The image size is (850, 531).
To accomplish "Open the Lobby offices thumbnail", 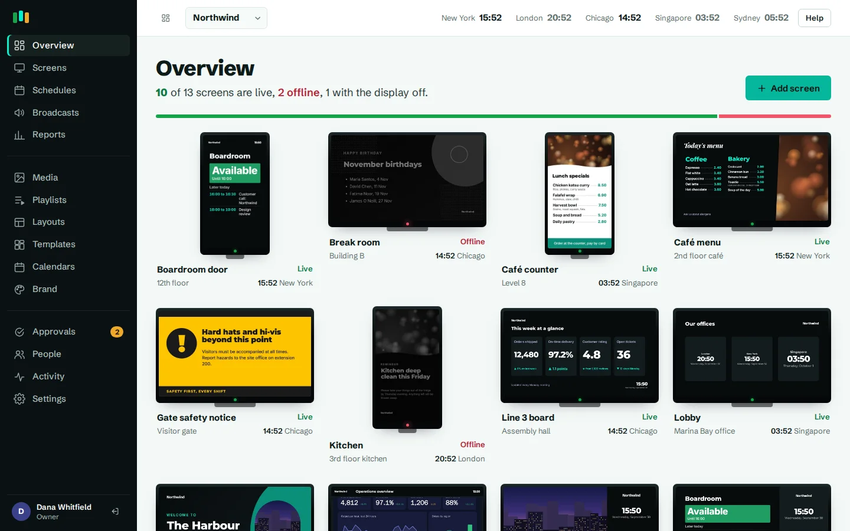I will click(x=752, y=355).
